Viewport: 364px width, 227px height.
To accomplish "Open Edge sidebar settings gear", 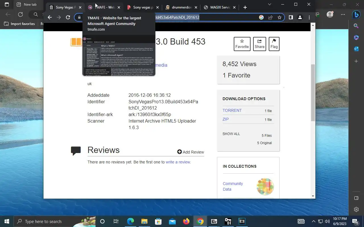I will coord(356,209).
